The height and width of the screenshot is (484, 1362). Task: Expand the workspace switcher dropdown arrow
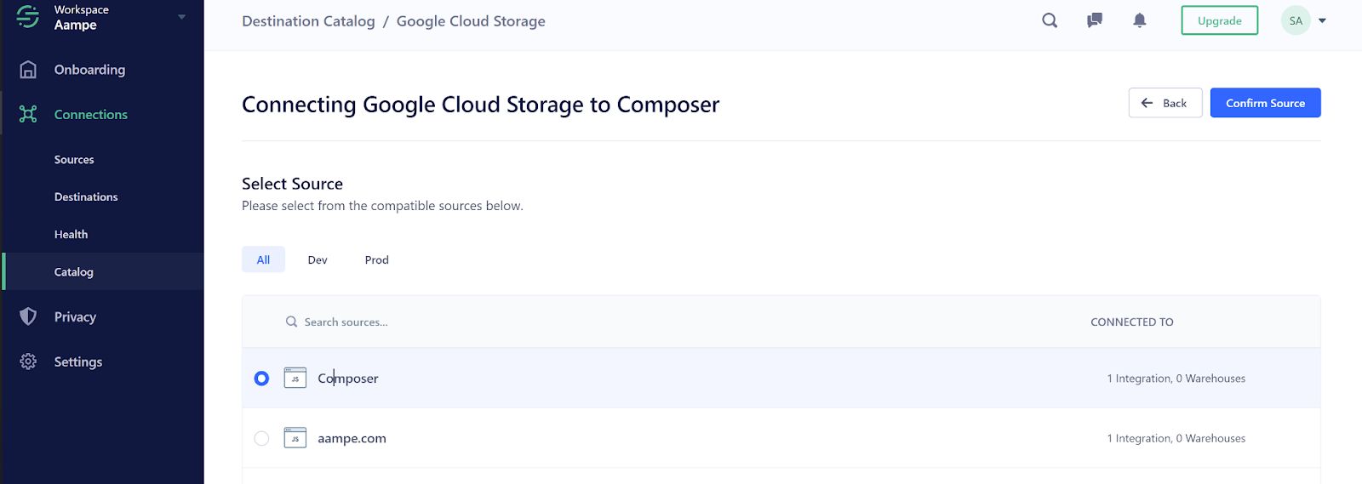181,17
